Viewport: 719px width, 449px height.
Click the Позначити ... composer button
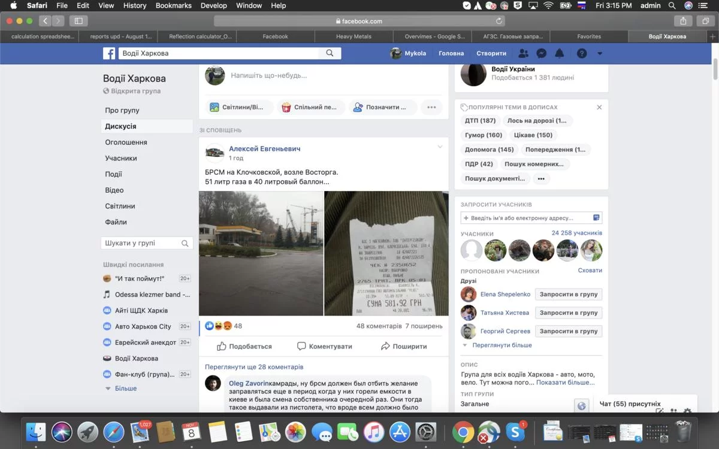382,107
